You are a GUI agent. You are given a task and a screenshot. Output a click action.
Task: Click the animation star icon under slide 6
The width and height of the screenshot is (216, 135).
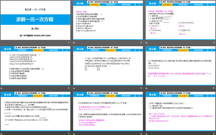pos(147,88)
